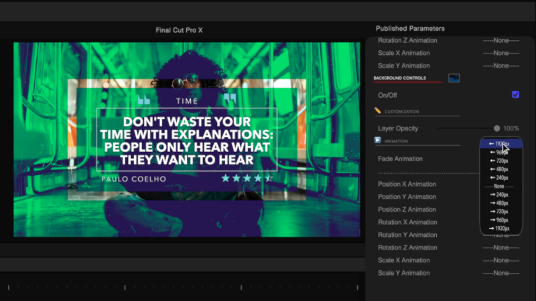Click the star rating row in viewer
This screenshot has width=536, height=301.
247,178
